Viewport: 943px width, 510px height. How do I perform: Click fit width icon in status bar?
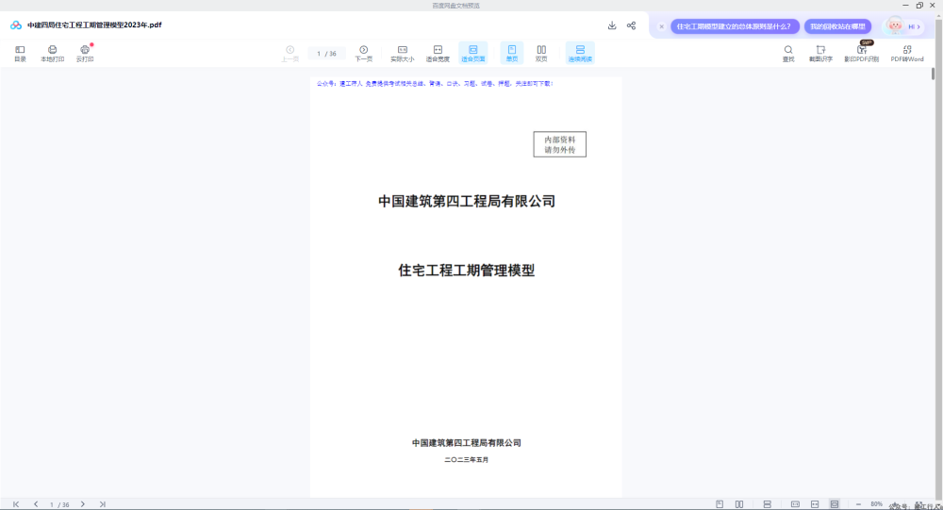tap(815, 504)
